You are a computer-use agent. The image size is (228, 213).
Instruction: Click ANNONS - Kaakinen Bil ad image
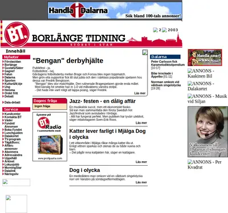201,73
